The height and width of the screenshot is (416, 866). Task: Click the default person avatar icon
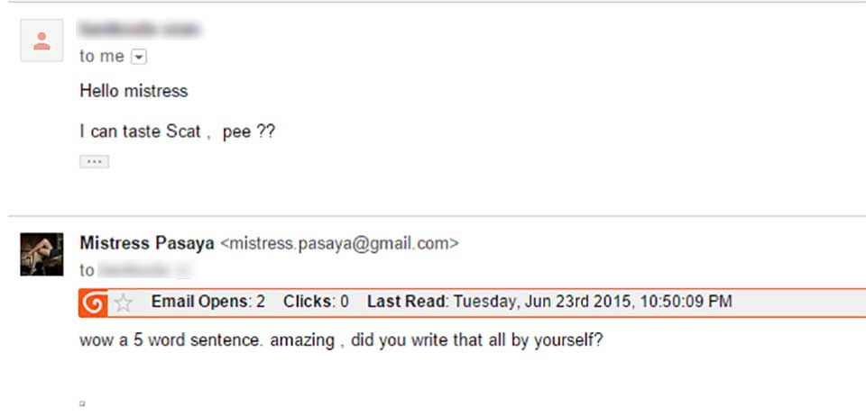tap(41, 41)
